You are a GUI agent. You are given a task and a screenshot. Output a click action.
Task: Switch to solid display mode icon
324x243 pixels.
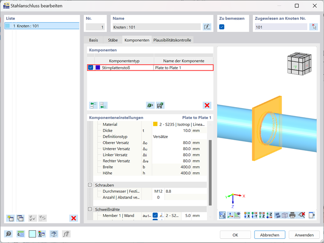(277, 215)
